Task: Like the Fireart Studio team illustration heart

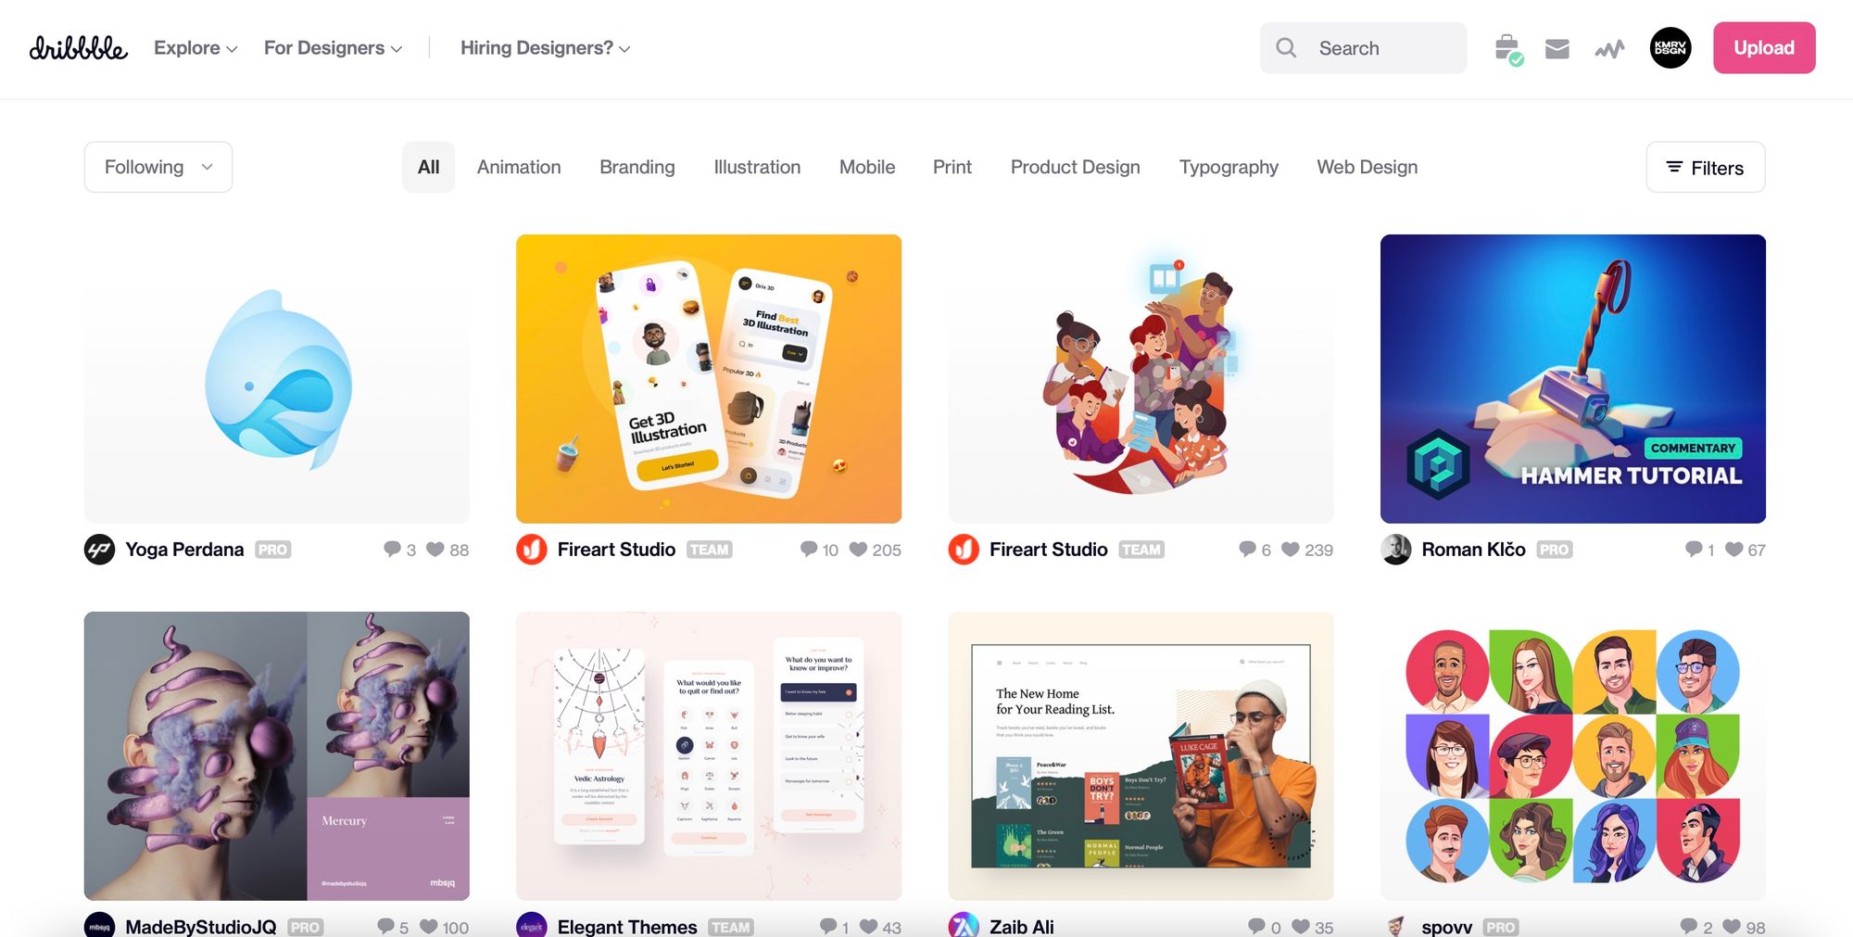Action: [1290, 549]
